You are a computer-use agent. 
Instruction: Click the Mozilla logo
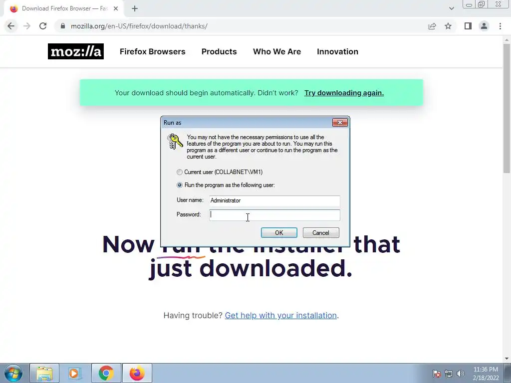tap(76, 51)
